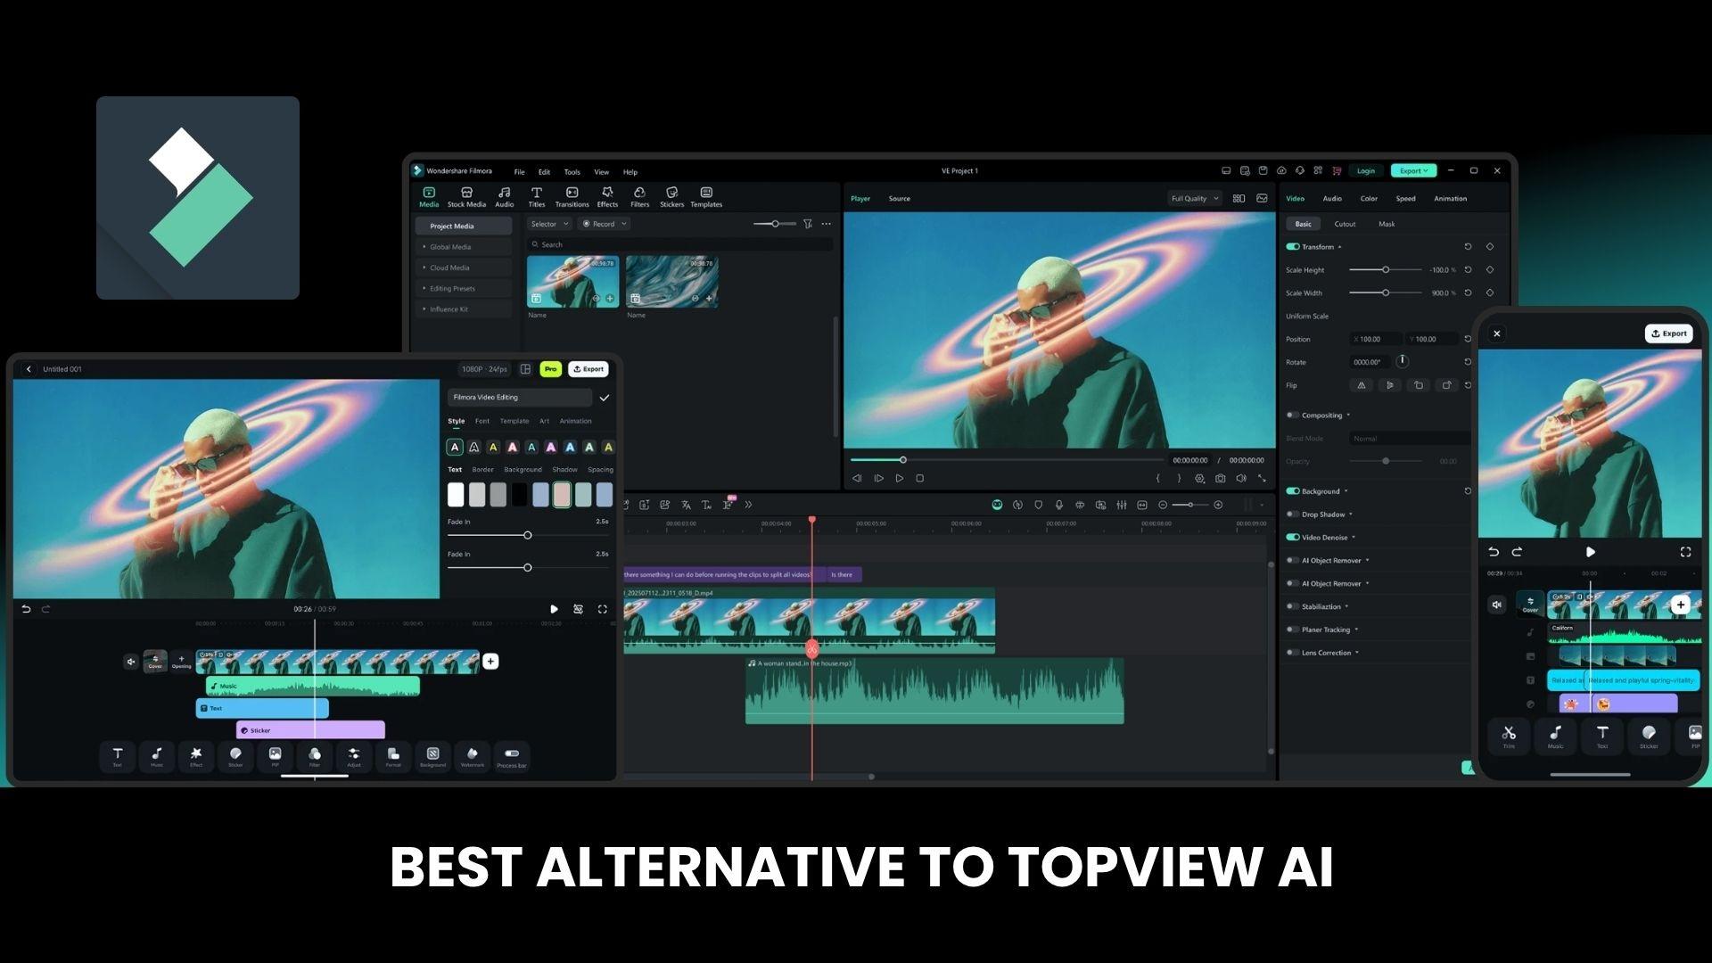The image size is (1712, 963).
Task: Open the Tools menu
Action: (x=572, y=172)
